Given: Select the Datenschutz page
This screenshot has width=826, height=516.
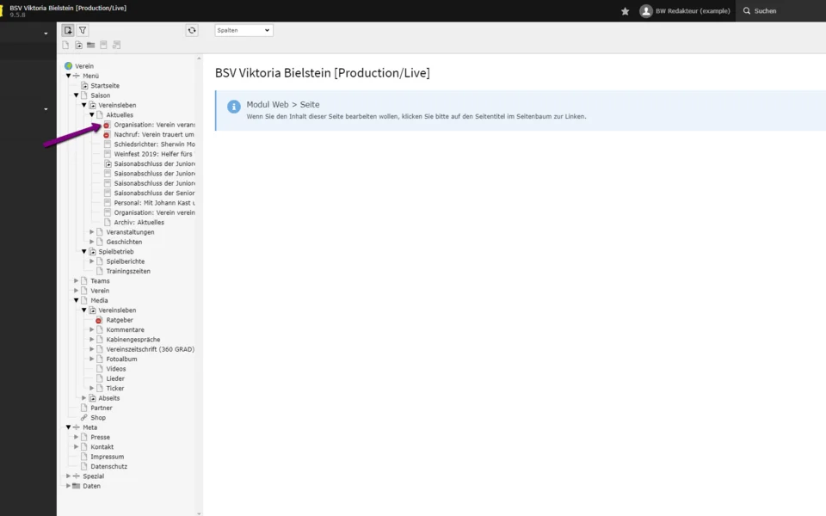Looking at the screenshot, I should point(108,466).
